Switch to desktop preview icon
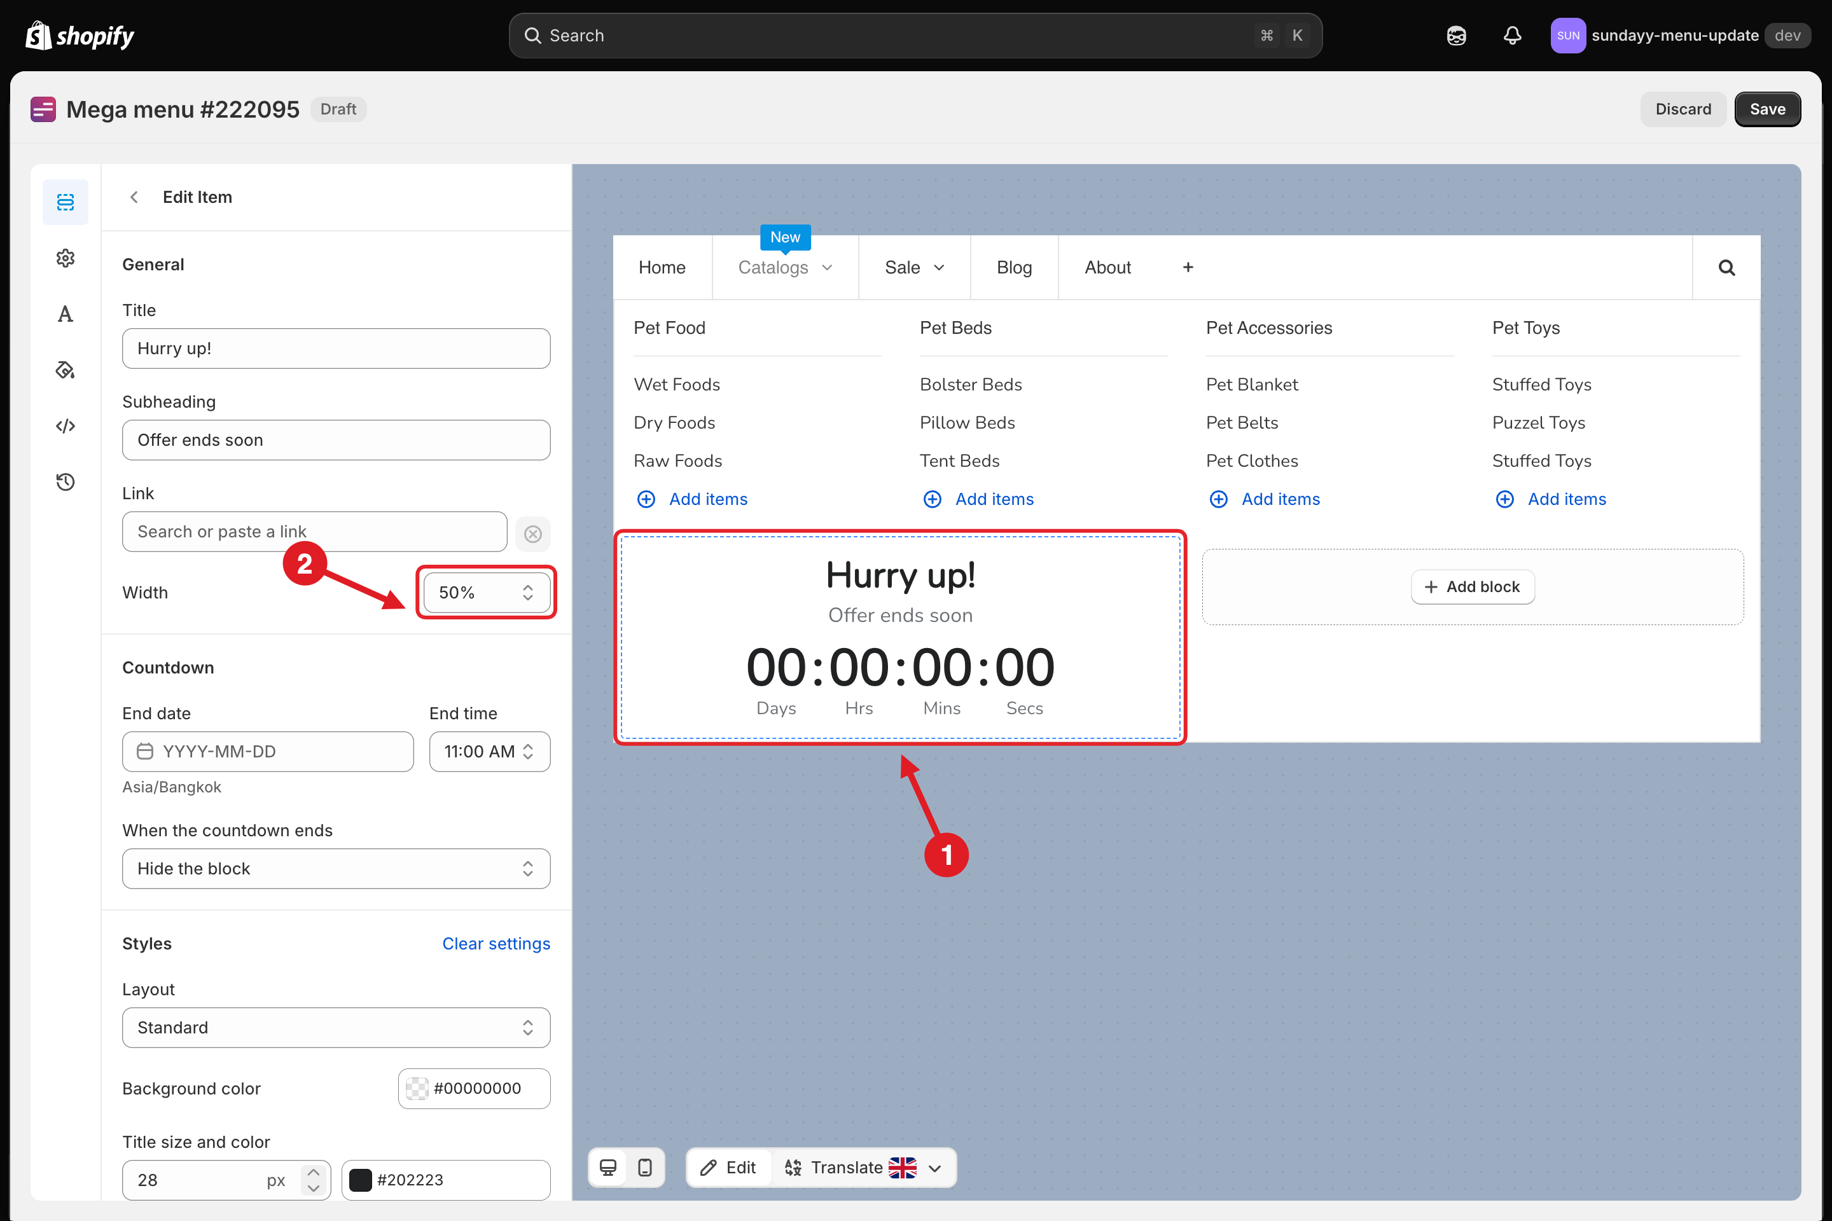1832x1221 pixels. pyautogui.click(x=608, y=1168)
